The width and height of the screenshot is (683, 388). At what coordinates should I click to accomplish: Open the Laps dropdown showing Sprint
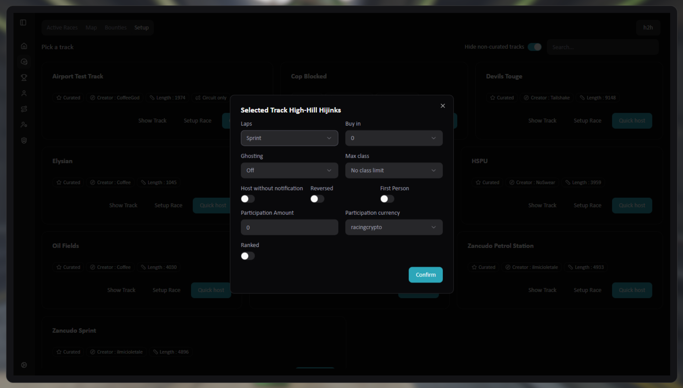tap(289, 138)
